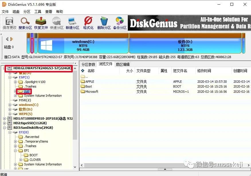Open the 工具 menu
Viewport: 251px width, 176px height.
click(38, 11)
